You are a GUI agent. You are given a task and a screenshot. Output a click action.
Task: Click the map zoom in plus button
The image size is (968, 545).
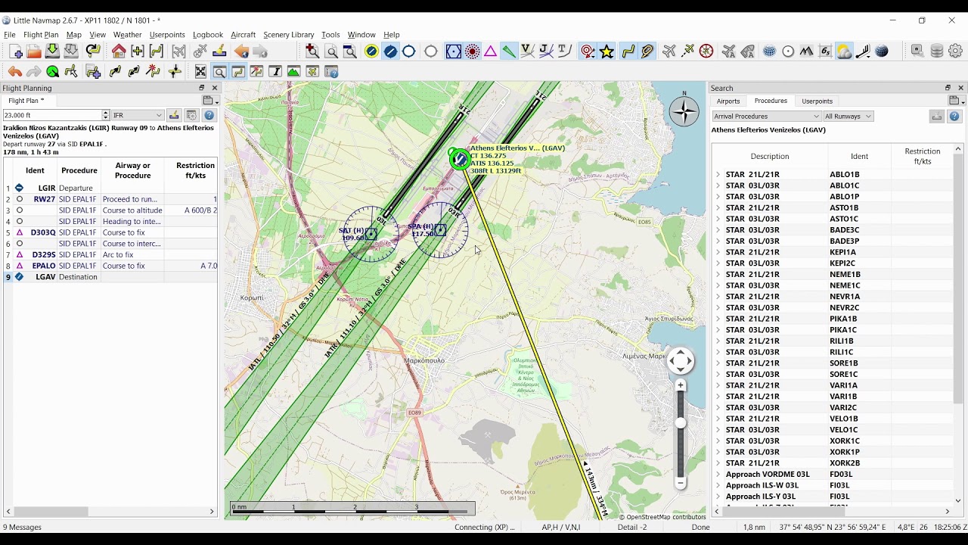coord(681,385)
